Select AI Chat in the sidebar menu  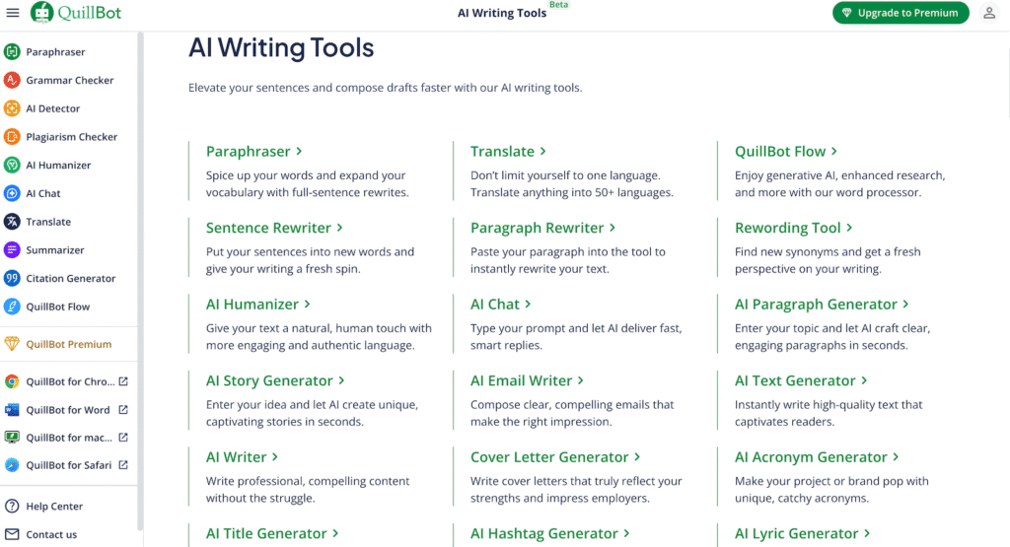click(42, 194)
